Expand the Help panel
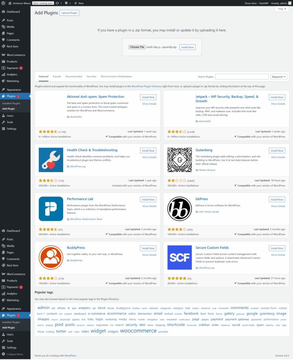The image size is (293, 360). coord(281,9)
